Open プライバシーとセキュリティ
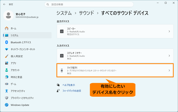Screen dimensions: 178x112 [x=27, y=98]
